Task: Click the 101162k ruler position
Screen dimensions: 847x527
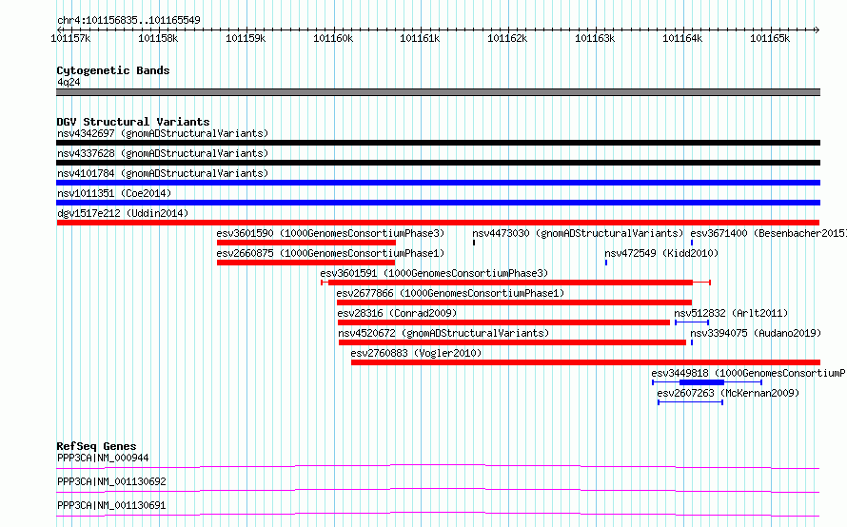Action: click(x=507, y=38)
